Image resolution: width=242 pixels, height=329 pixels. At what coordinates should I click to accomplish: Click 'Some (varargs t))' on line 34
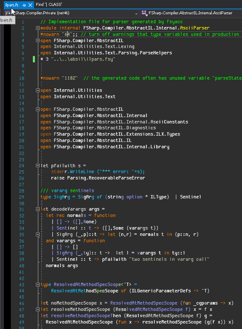click(136, 228)
